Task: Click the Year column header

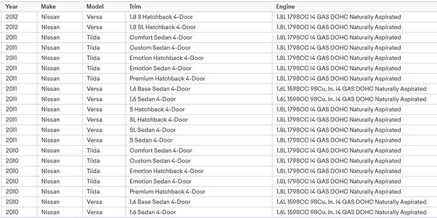Action: [12, 6]
